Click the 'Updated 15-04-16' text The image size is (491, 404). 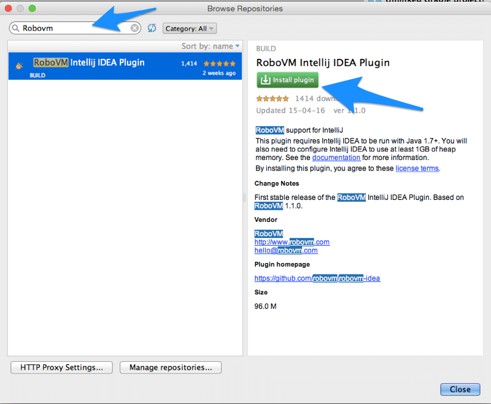pyautogui.click(x=290, y=110)
